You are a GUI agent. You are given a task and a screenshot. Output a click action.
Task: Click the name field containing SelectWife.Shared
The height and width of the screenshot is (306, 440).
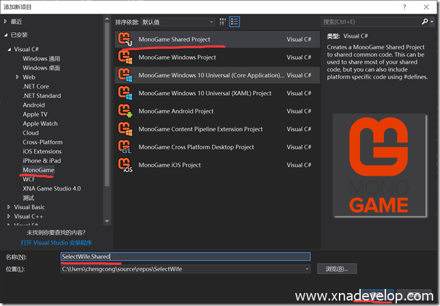point(184,257)
